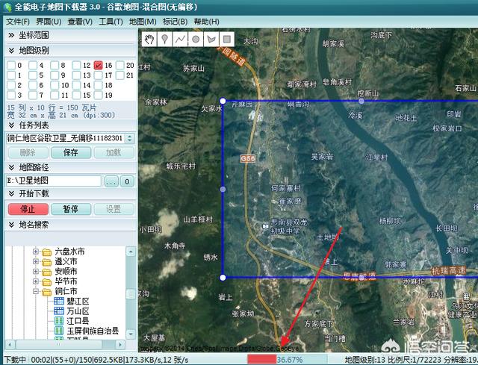Click the place tree vertical scrollbar down arrow
This screenshot has height=365, width=478.
[131, 334]
